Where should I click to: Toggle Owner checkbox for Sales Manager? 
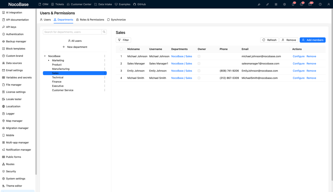(x=199, y=64)
